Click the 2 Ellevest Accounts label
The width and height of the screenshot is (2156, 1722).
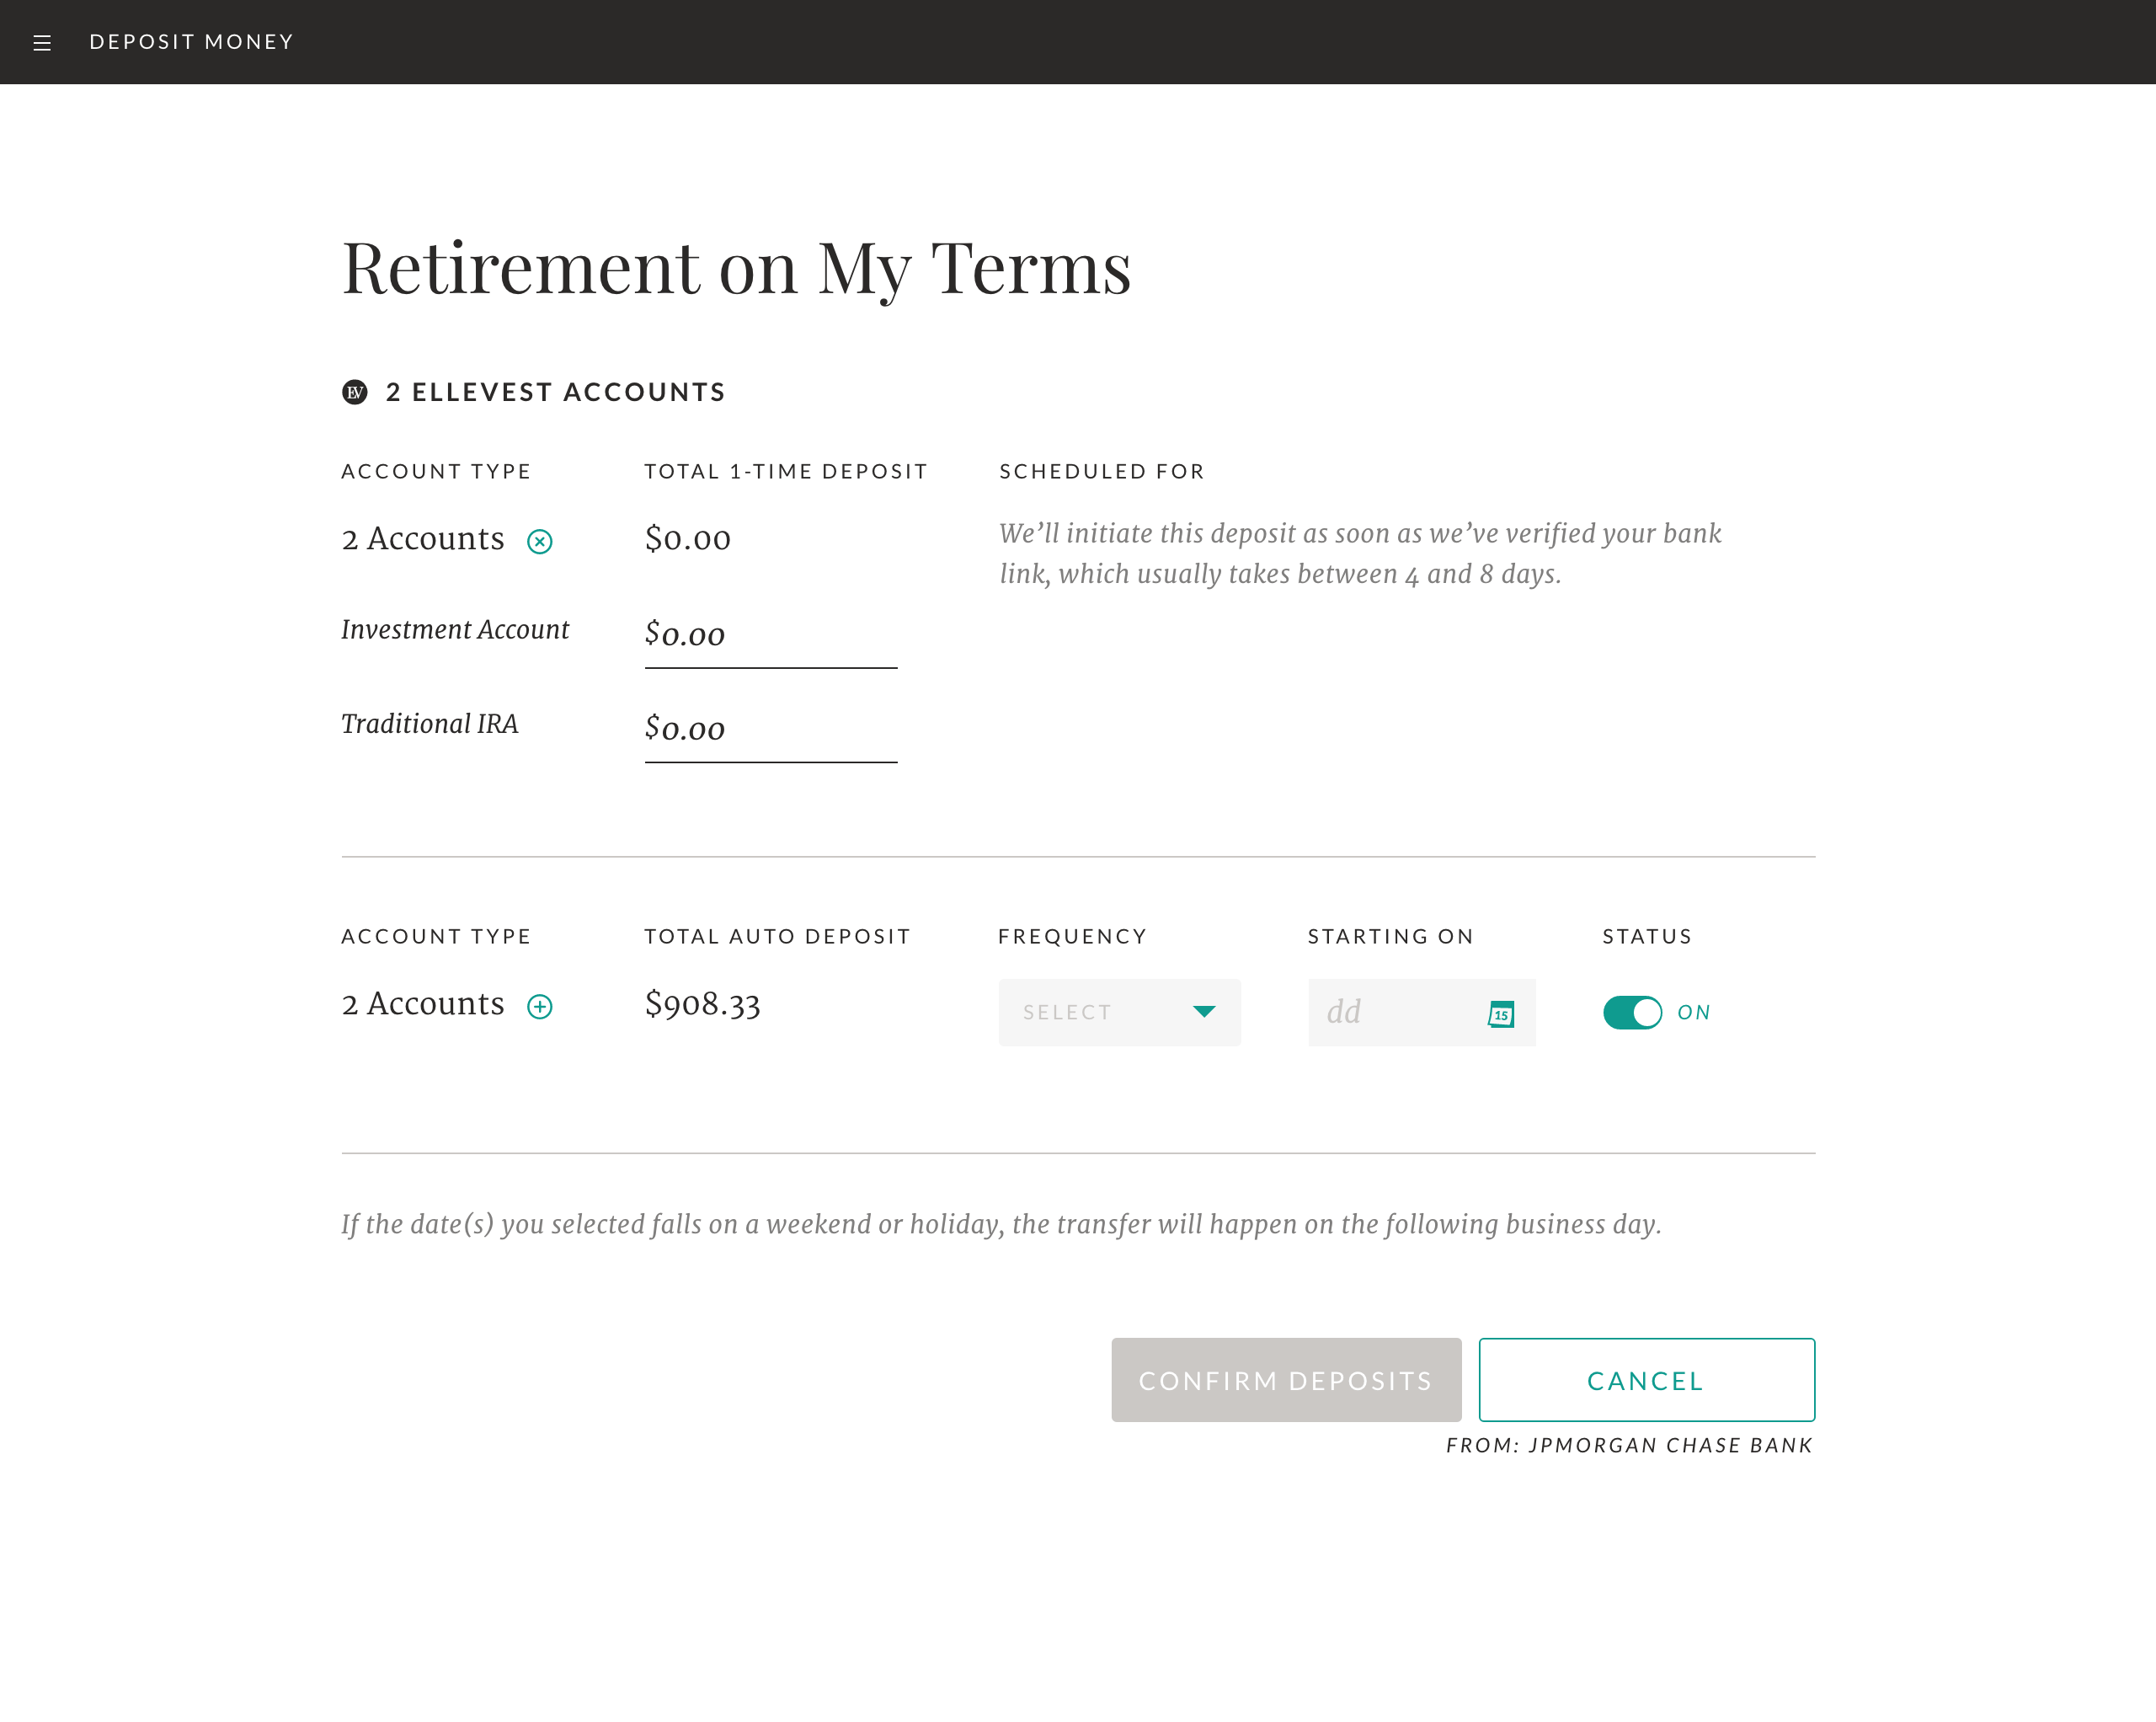click(556, 393)
